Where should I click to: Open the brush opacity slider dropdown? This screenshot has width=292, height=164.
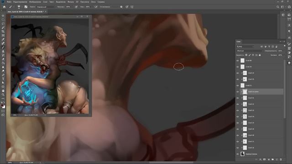(72, 7)
